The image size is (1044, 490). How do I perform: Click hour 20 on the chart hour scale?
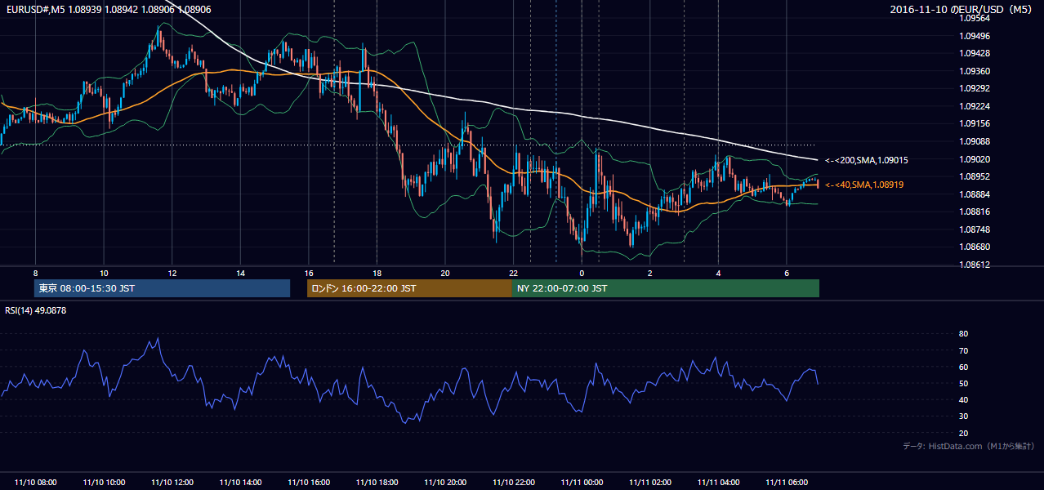(x=445, y=273)
